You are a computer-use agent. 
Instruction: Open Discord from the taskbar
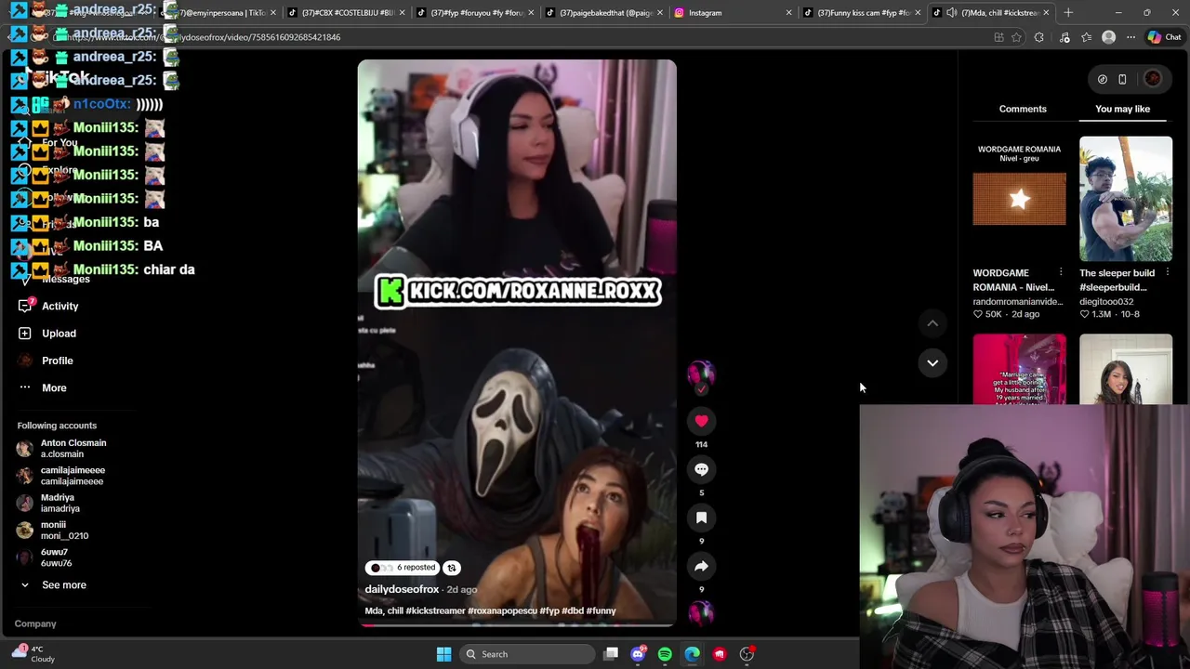coord(638,654)
